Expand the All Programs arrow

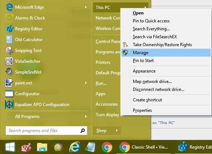click(x=86, y=116)
